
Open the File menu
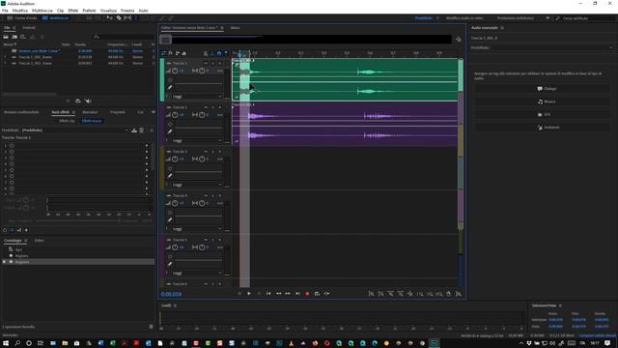pyautogui.click(x=5, y=11)
